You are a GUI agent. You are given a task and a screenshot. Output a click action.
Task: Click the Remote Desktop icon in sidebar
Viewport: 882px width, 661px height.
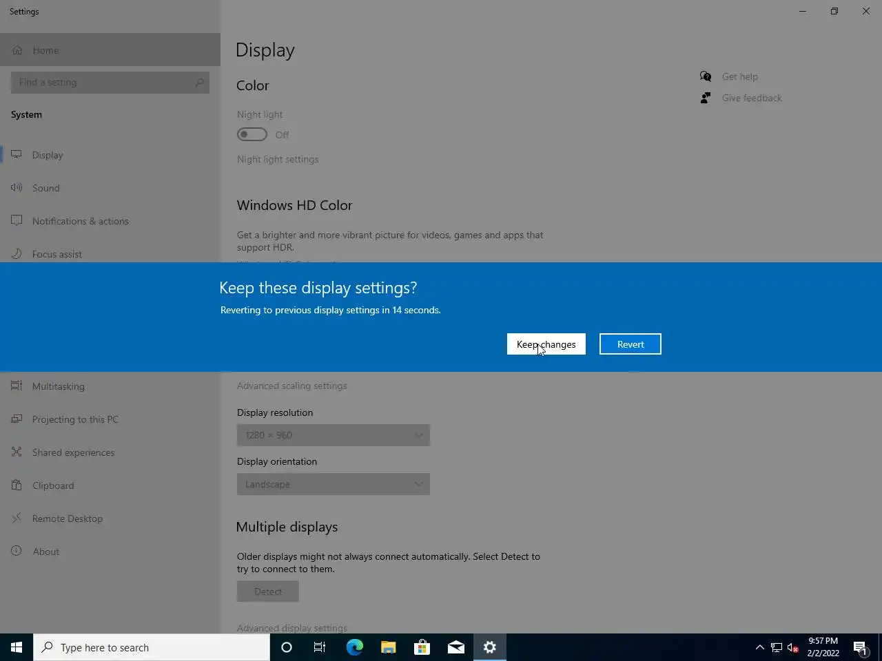coord(17,518)
